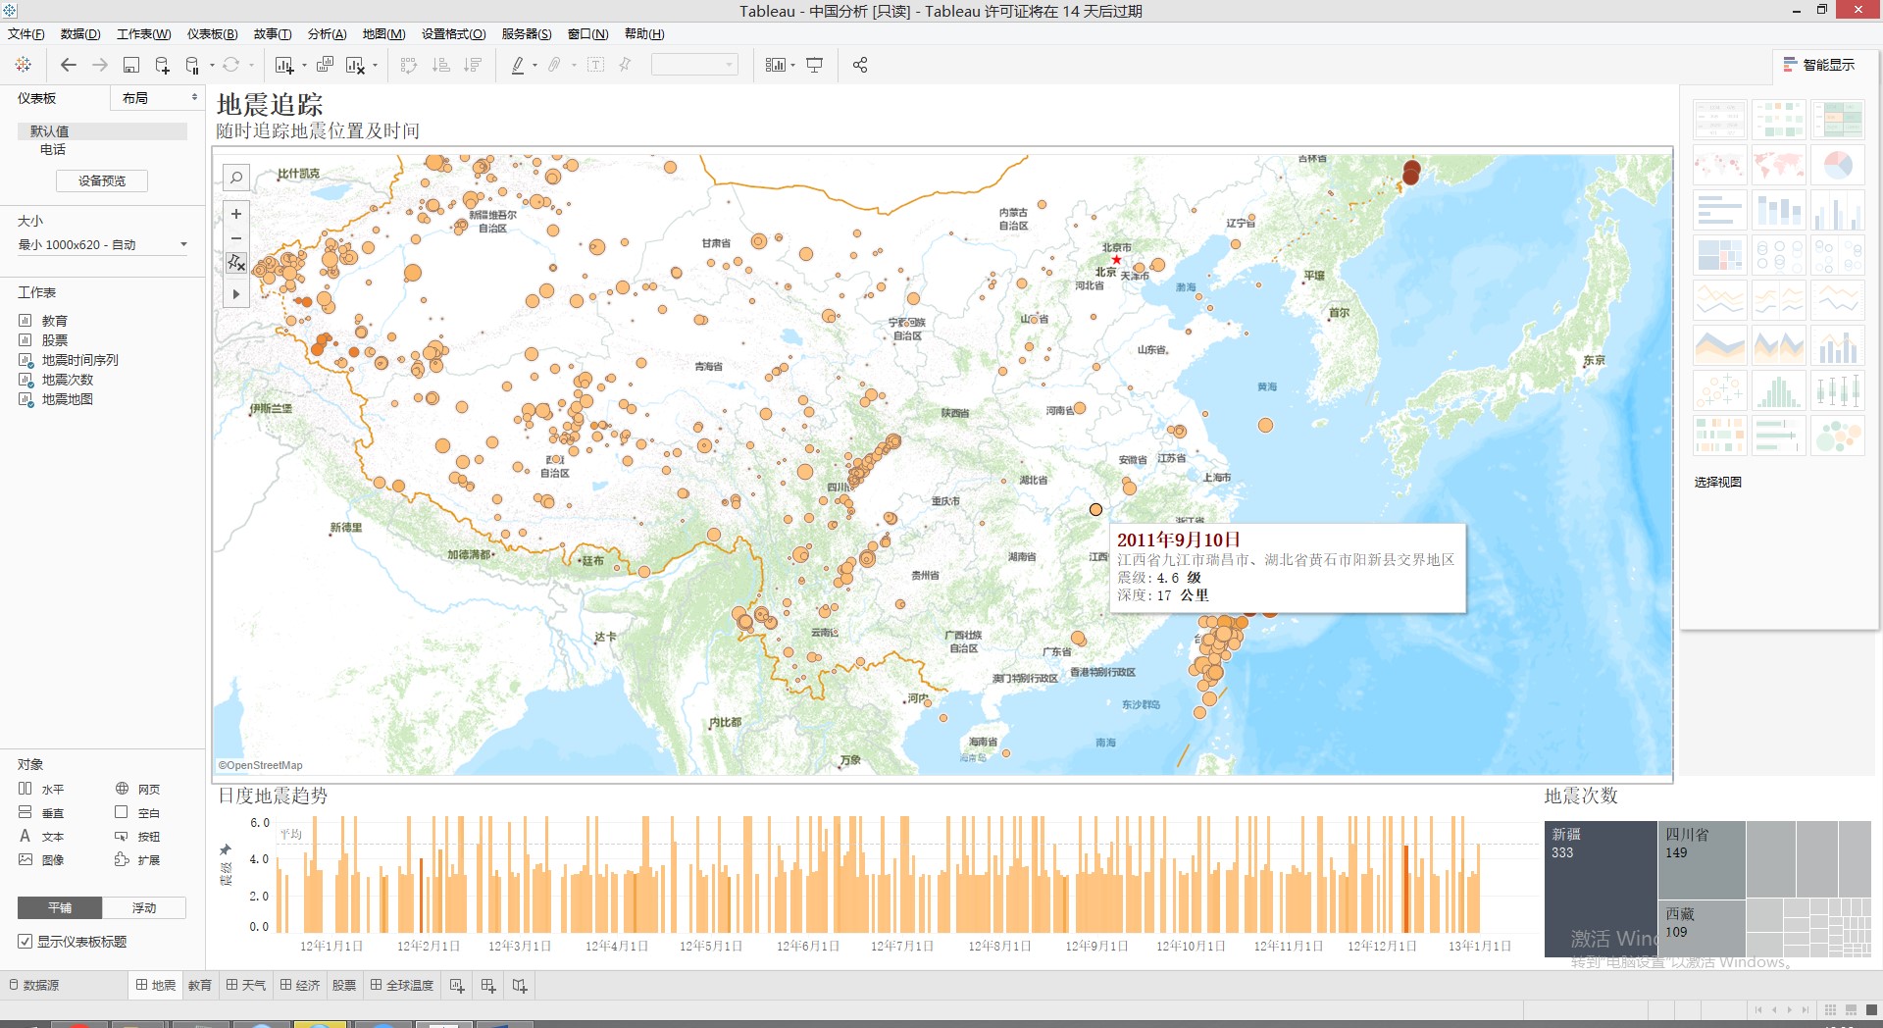Click the map search magnifier
Viewport: 1883px width, 1028px height.
pyautogui.click(x=236, y=178)
